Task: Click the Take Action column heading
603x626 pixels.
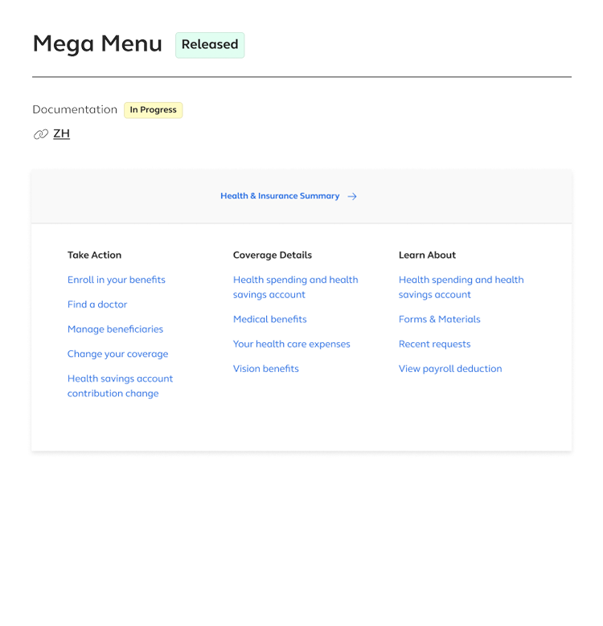Action: (94, 255)
